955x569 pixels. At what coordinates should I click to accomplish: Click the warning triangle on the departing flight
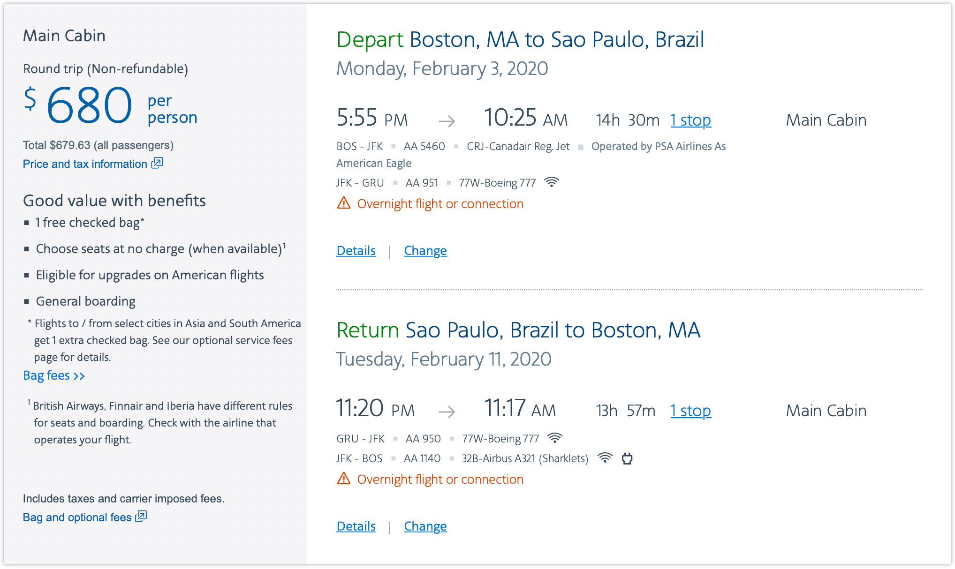tap(344, 203)
